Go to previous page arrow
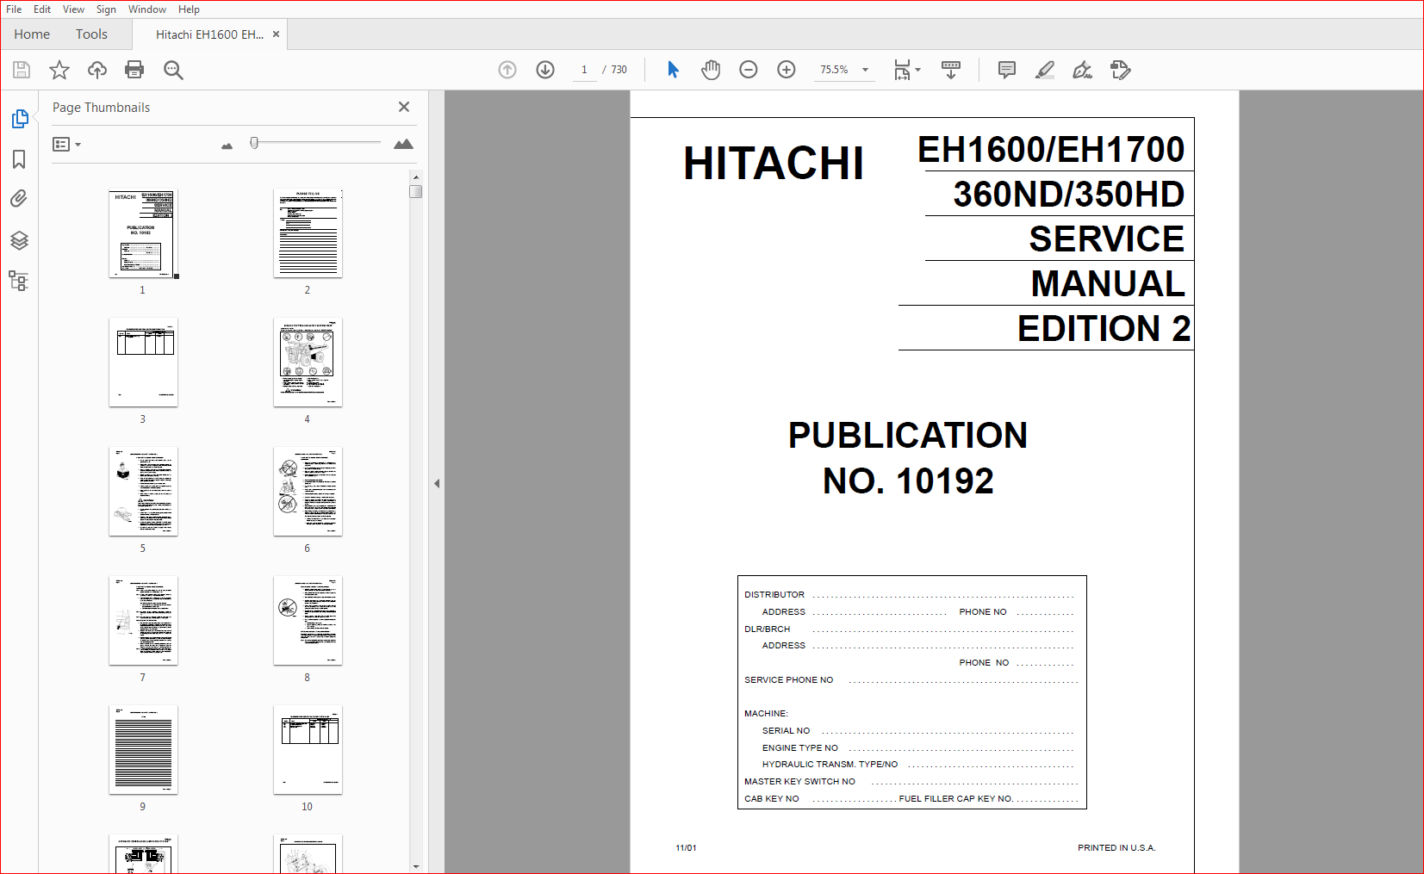This screenshot has height=874, width=1424. (507, 70)
